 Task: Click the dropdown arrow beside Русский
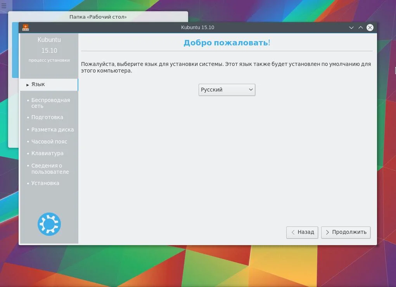(x=251, y=90)
